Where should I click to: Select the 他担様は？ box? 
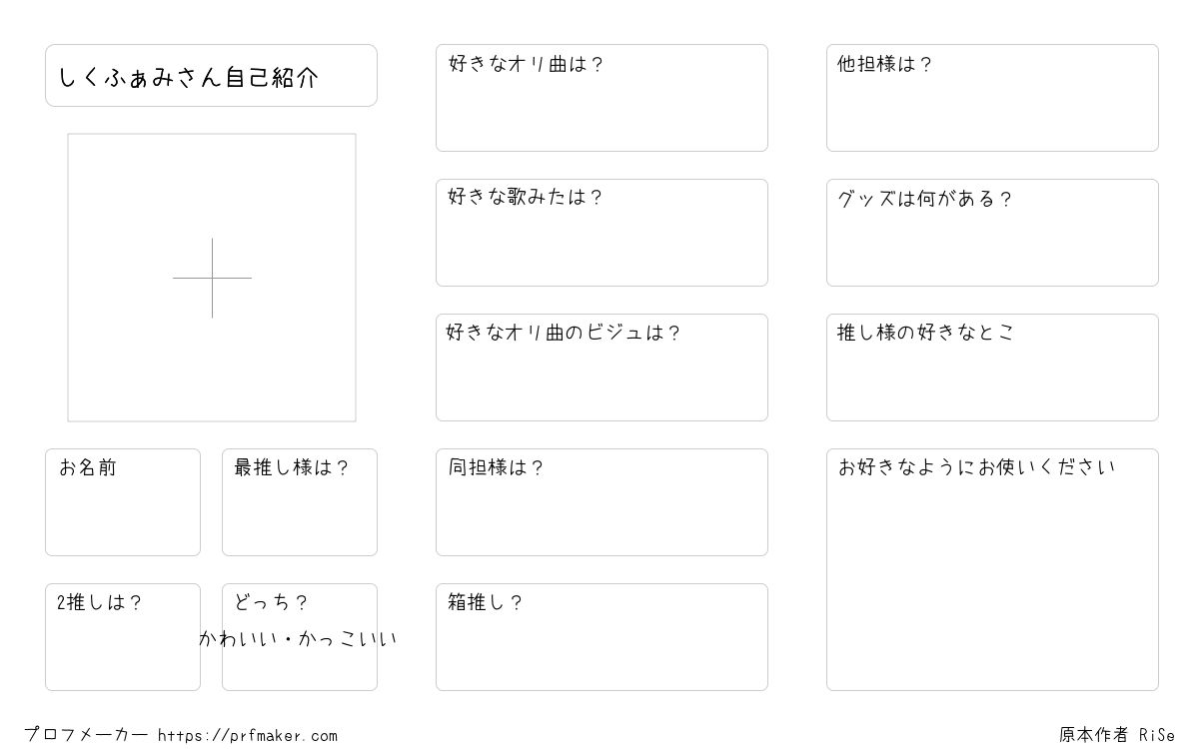[x=992, y=98]
